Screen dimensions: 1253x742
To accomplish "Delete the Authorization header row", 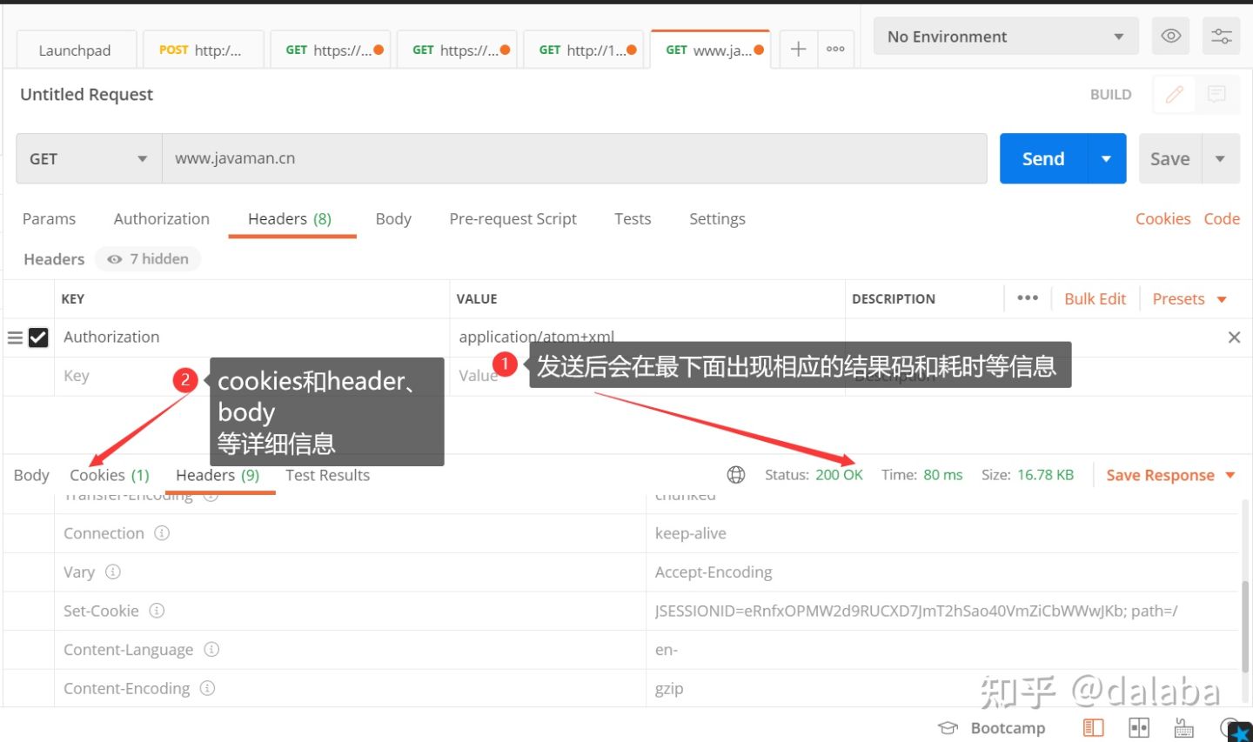I will (x=1234, y=338).
